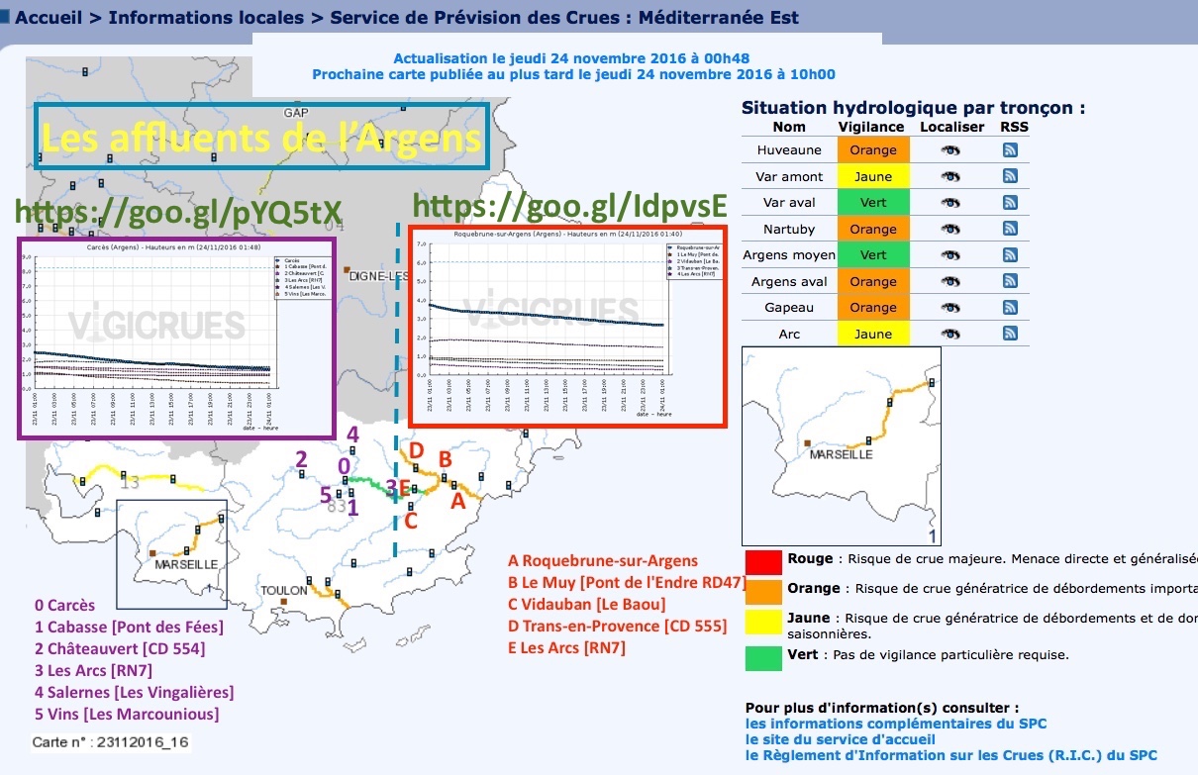The width and height of the screenshot is (1198, 775).
Task: Open le site du service d'accueil link
Action: click(841, 739)
